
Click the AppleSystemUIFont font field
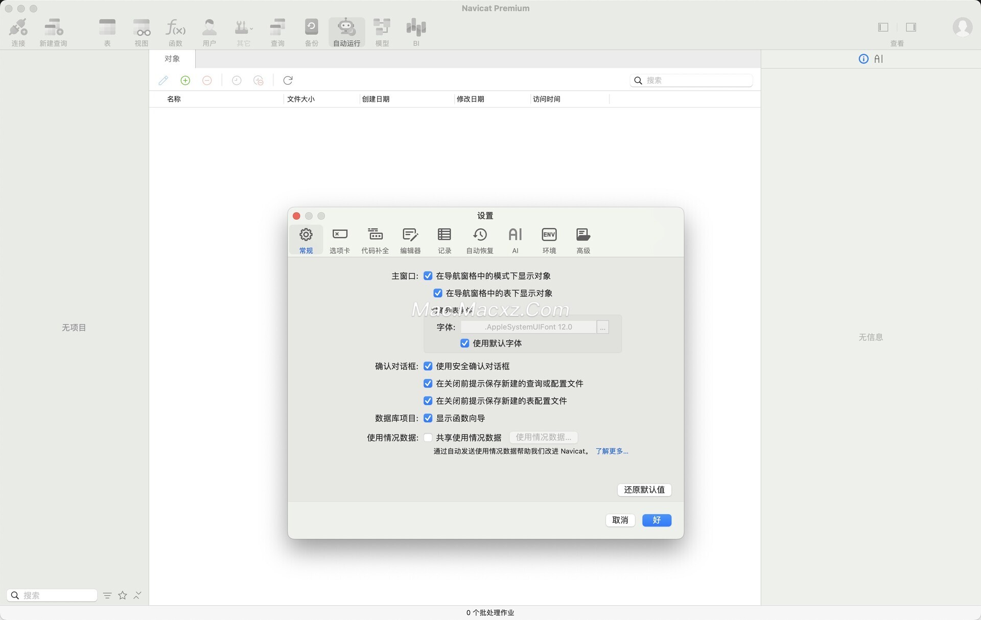click(528, 327)
